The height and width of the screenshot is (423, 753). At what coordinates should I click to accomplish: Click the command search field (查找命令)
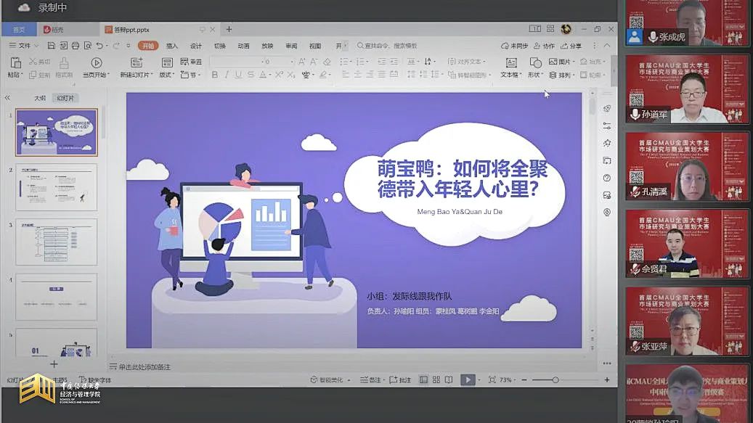pos(387,46)
